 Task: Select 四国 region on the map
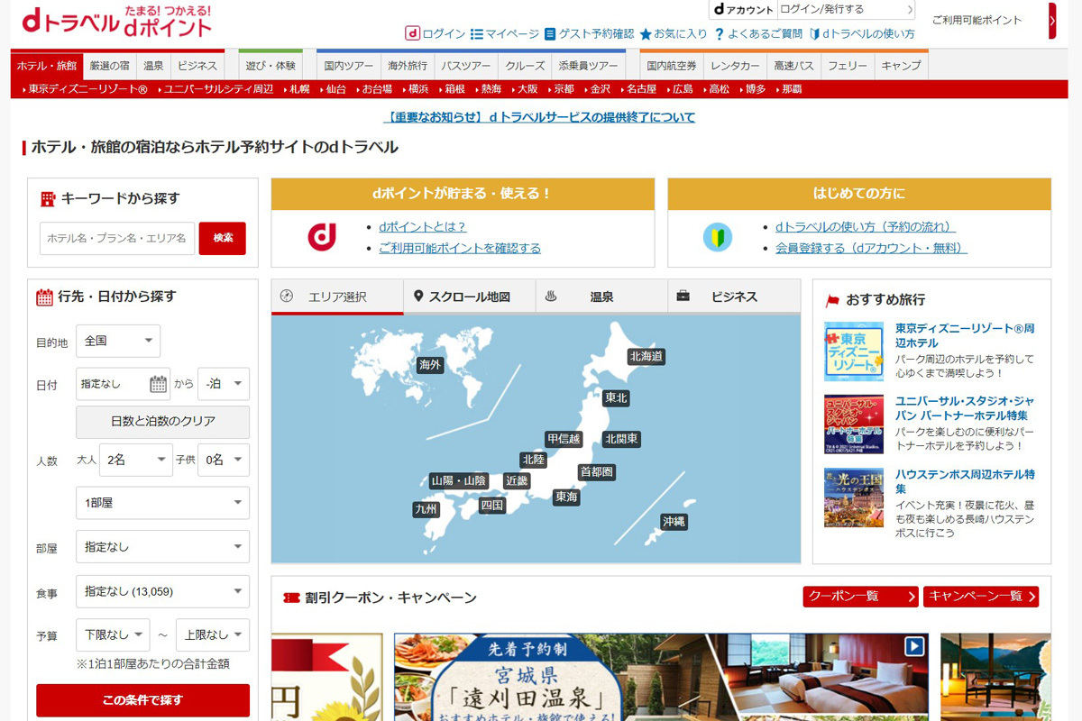pyautogui.click(x=492, y=505)
